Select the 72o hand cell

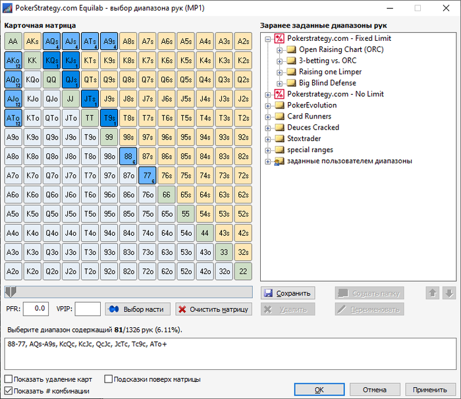tap(148, 271)
